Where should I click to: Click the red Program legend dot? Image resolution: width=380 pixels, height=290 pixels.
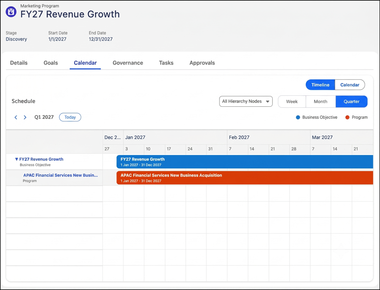click(347, 117)
